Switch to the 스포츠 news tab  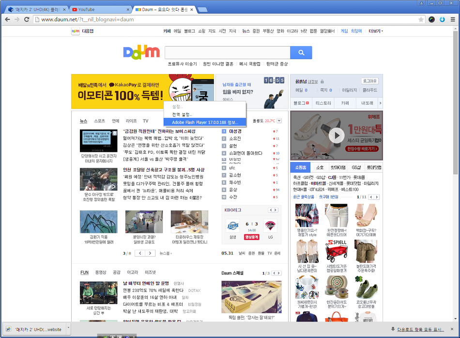click(99, 121)
